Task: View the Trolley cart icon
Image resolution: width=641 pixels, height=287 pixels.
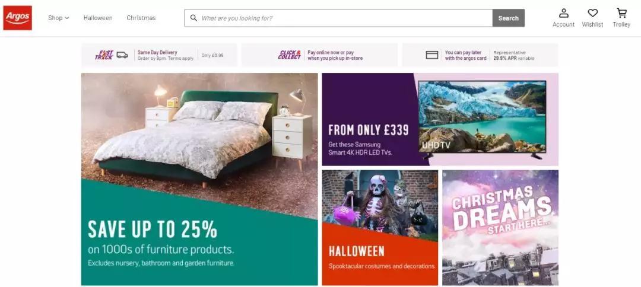Action: [621, 14]
